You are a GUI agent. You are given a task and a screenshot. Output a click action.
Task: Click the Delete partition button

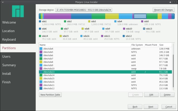[x=167, y=95]
